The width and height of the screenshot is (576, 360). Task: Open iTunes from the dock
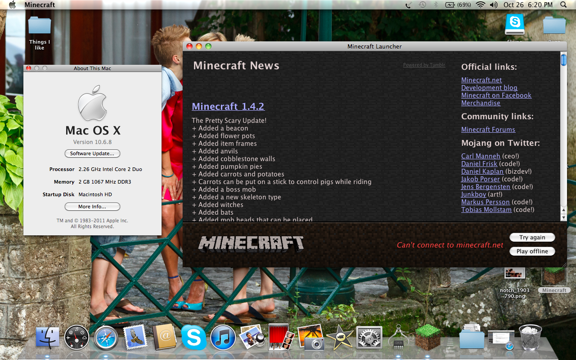click(223, 337)
